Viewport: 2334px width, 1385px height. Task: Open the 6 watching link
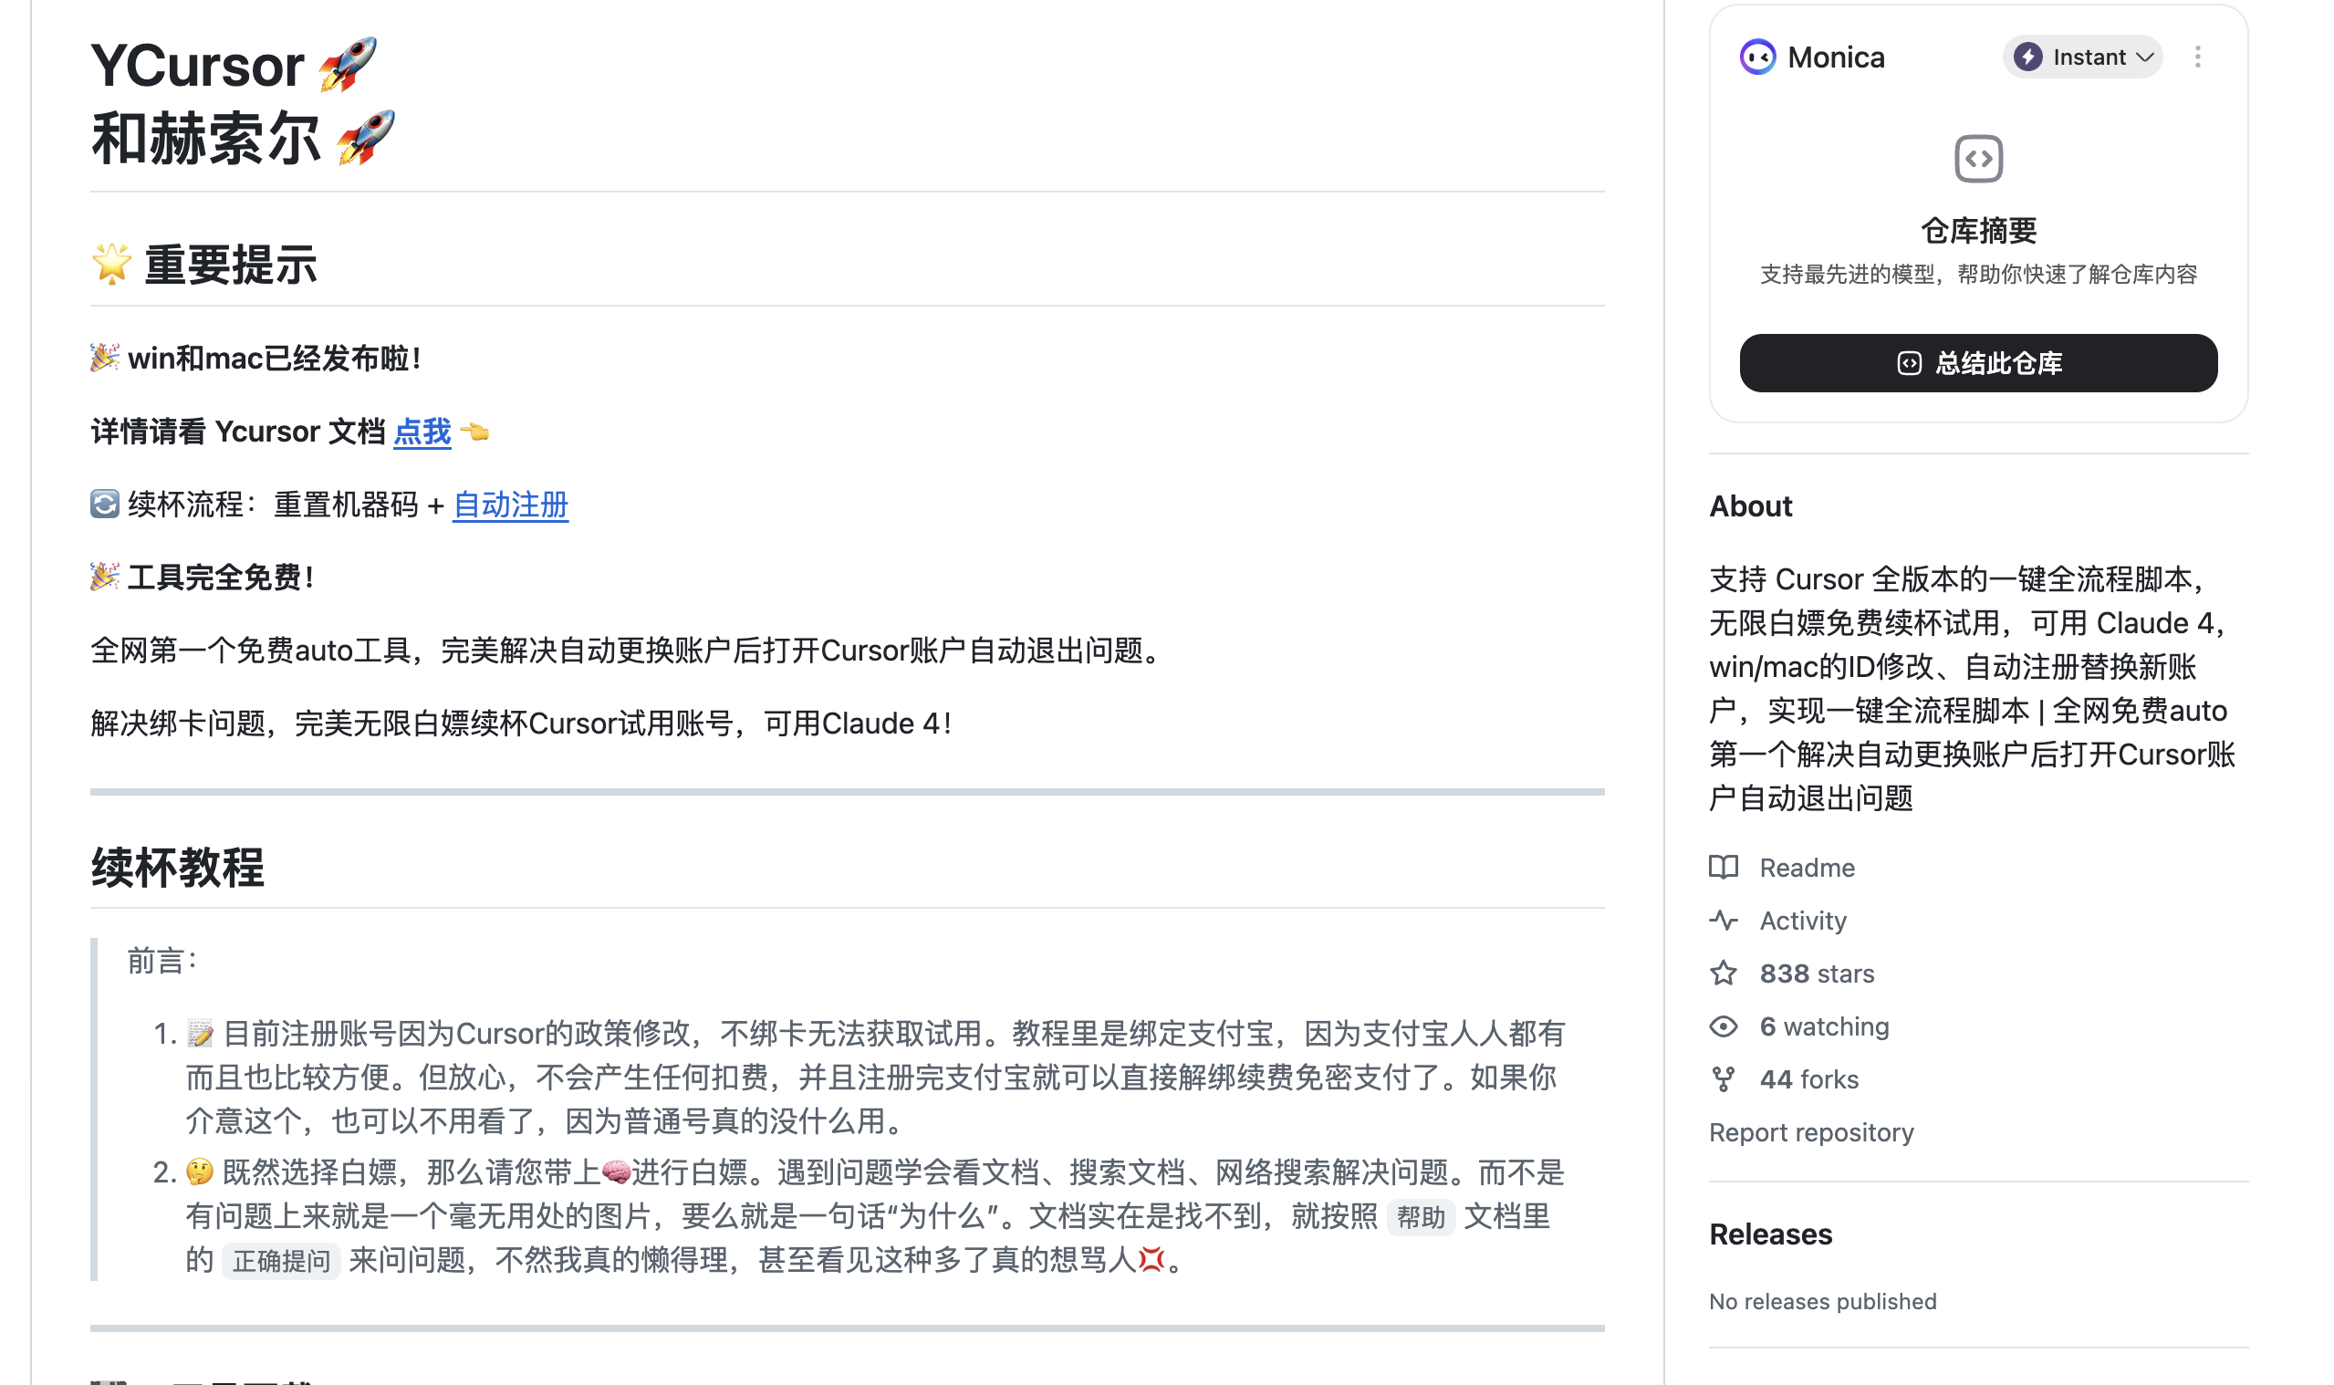pos(1824,1026)
